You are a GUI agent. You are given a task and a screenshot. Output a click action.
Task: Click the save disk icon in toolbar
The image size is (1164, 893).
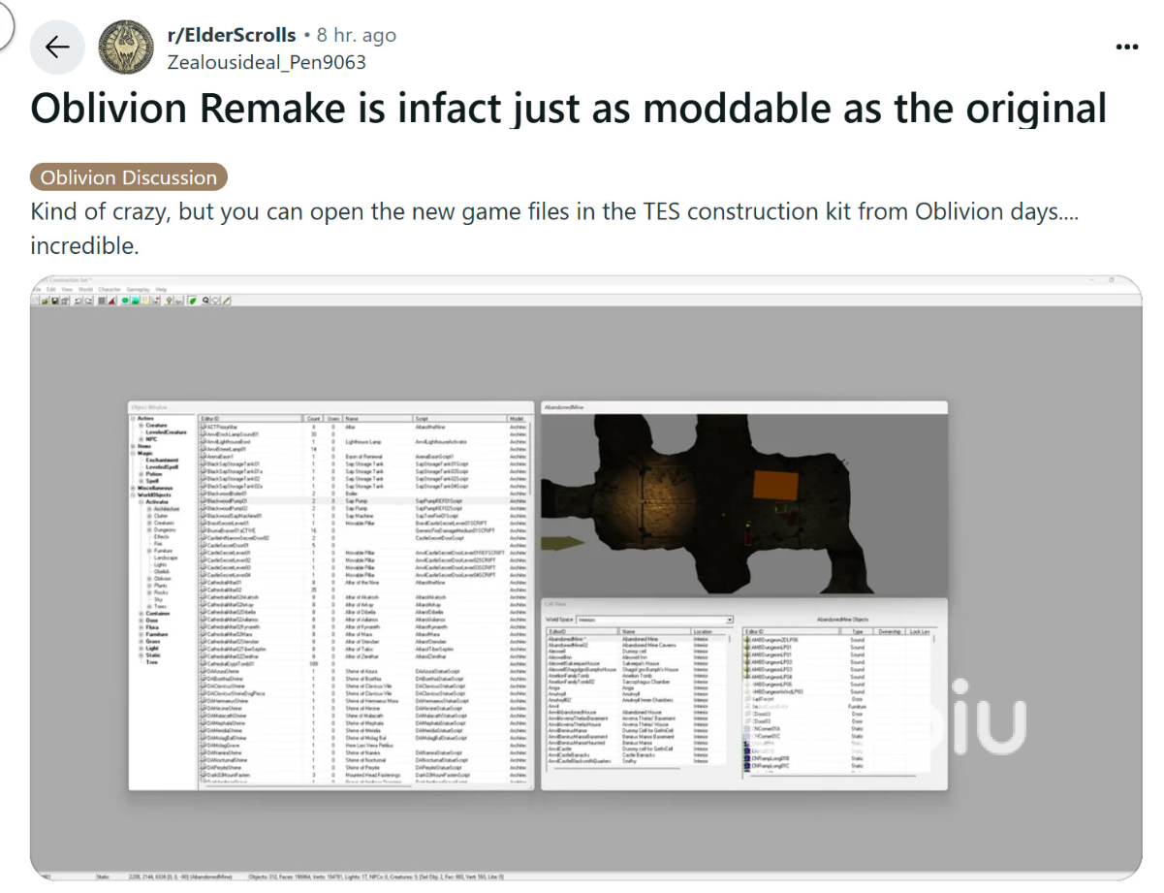coord(55,301)
